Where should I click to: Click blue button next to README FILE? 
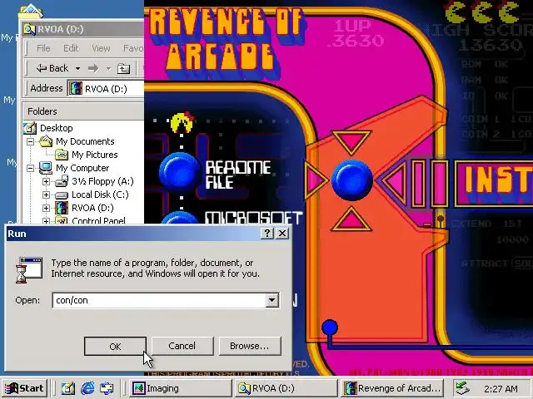pos(179,173)
